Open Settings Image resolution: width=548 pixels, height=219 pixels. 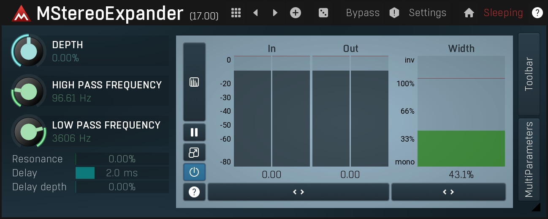tap(427, 13)
